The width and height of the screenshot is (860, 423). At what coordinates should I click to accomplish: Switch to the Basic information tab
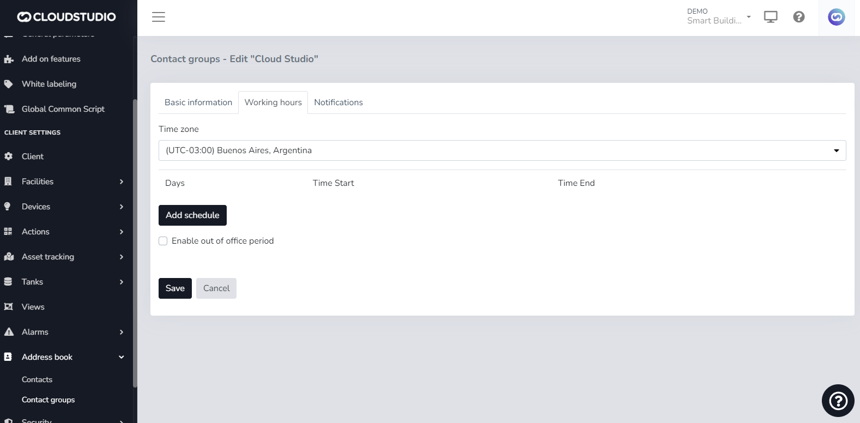click(198, 102)
